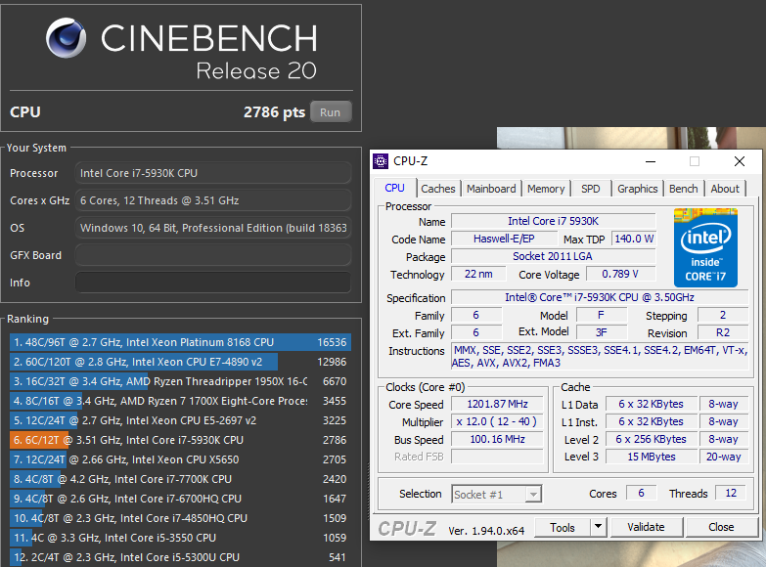This screenshot has width=766, height=567.
Task: Show the Graphics tab
Action: [x=637, y=189]
